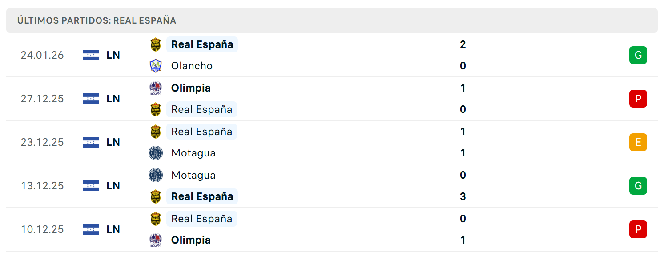Open bold Olimpia link in 27.12.25 match
664x260 pixels.
(191, 88)
